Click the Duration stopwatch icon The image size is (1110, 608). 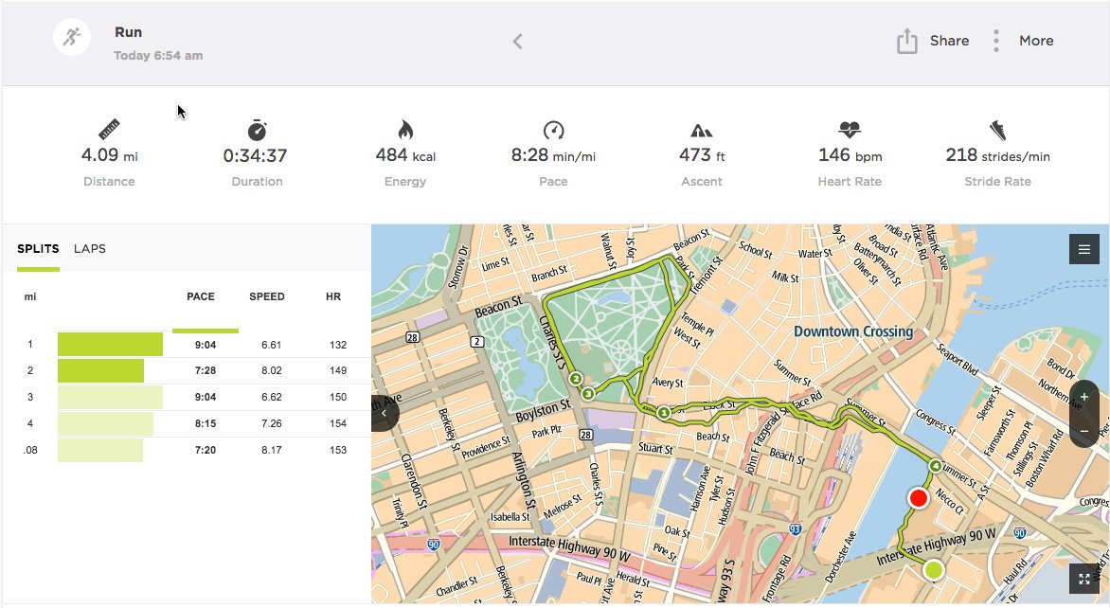tap(256, 129)
